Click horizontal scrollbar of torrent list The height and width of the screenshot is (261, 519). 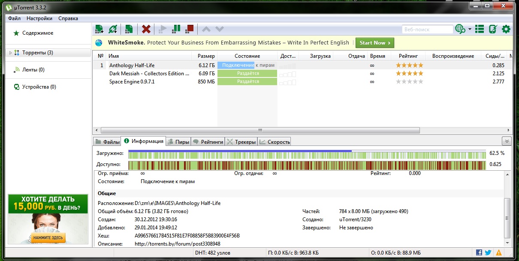259,130
